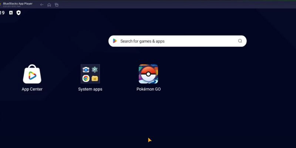296x148 pixels.
Task: Click the "Pokémon GO" text label
Action: coord(148,89)
